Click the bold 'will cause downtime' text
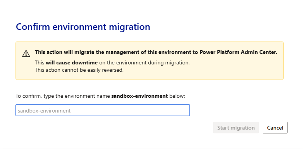The height and width of the screenshot is (149, 303). click(x=72, y=63)
